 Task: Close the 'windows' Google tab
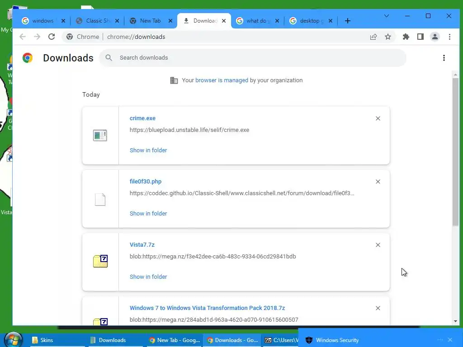(x=63, y=21)
